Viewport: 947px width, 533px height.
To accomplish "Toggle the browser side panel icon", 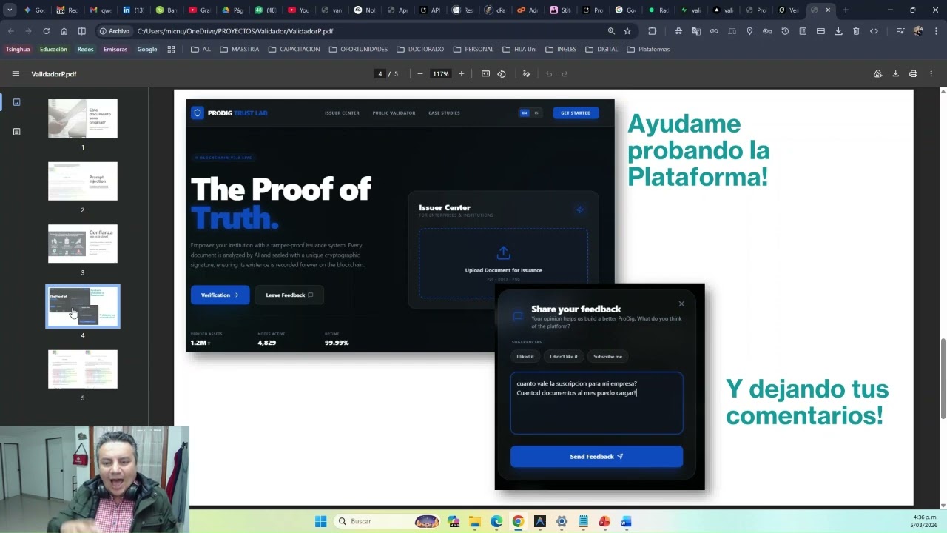I will click(82, 31).
